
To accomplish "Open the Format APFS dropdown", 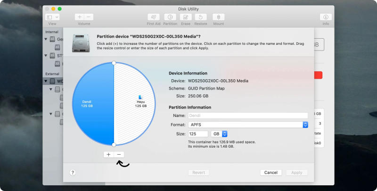I will click(248, 125).
